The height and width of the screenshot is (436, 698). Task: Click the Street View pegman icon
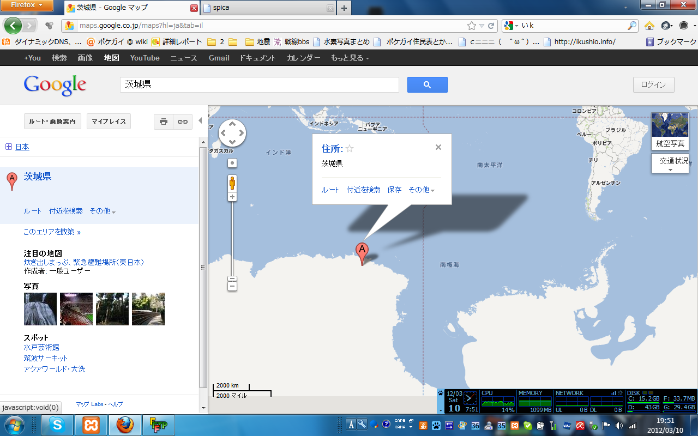pos(232,183)
